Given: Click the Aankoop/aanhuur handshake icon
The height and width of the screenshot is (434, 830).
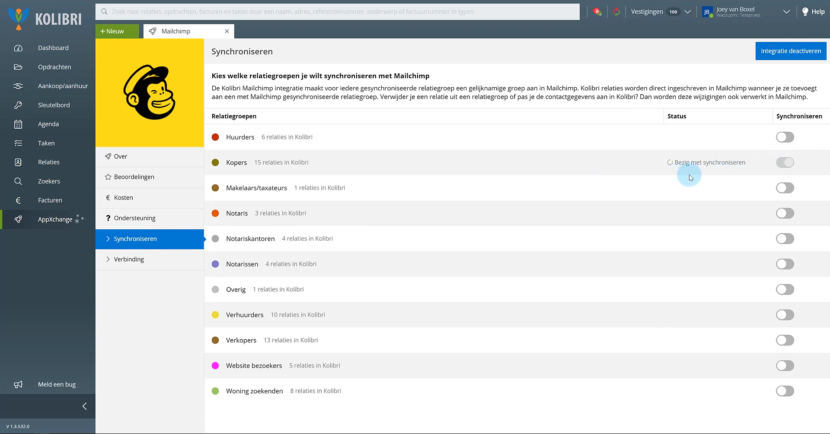Looking at the screenshot, I should tap(18, 86).
